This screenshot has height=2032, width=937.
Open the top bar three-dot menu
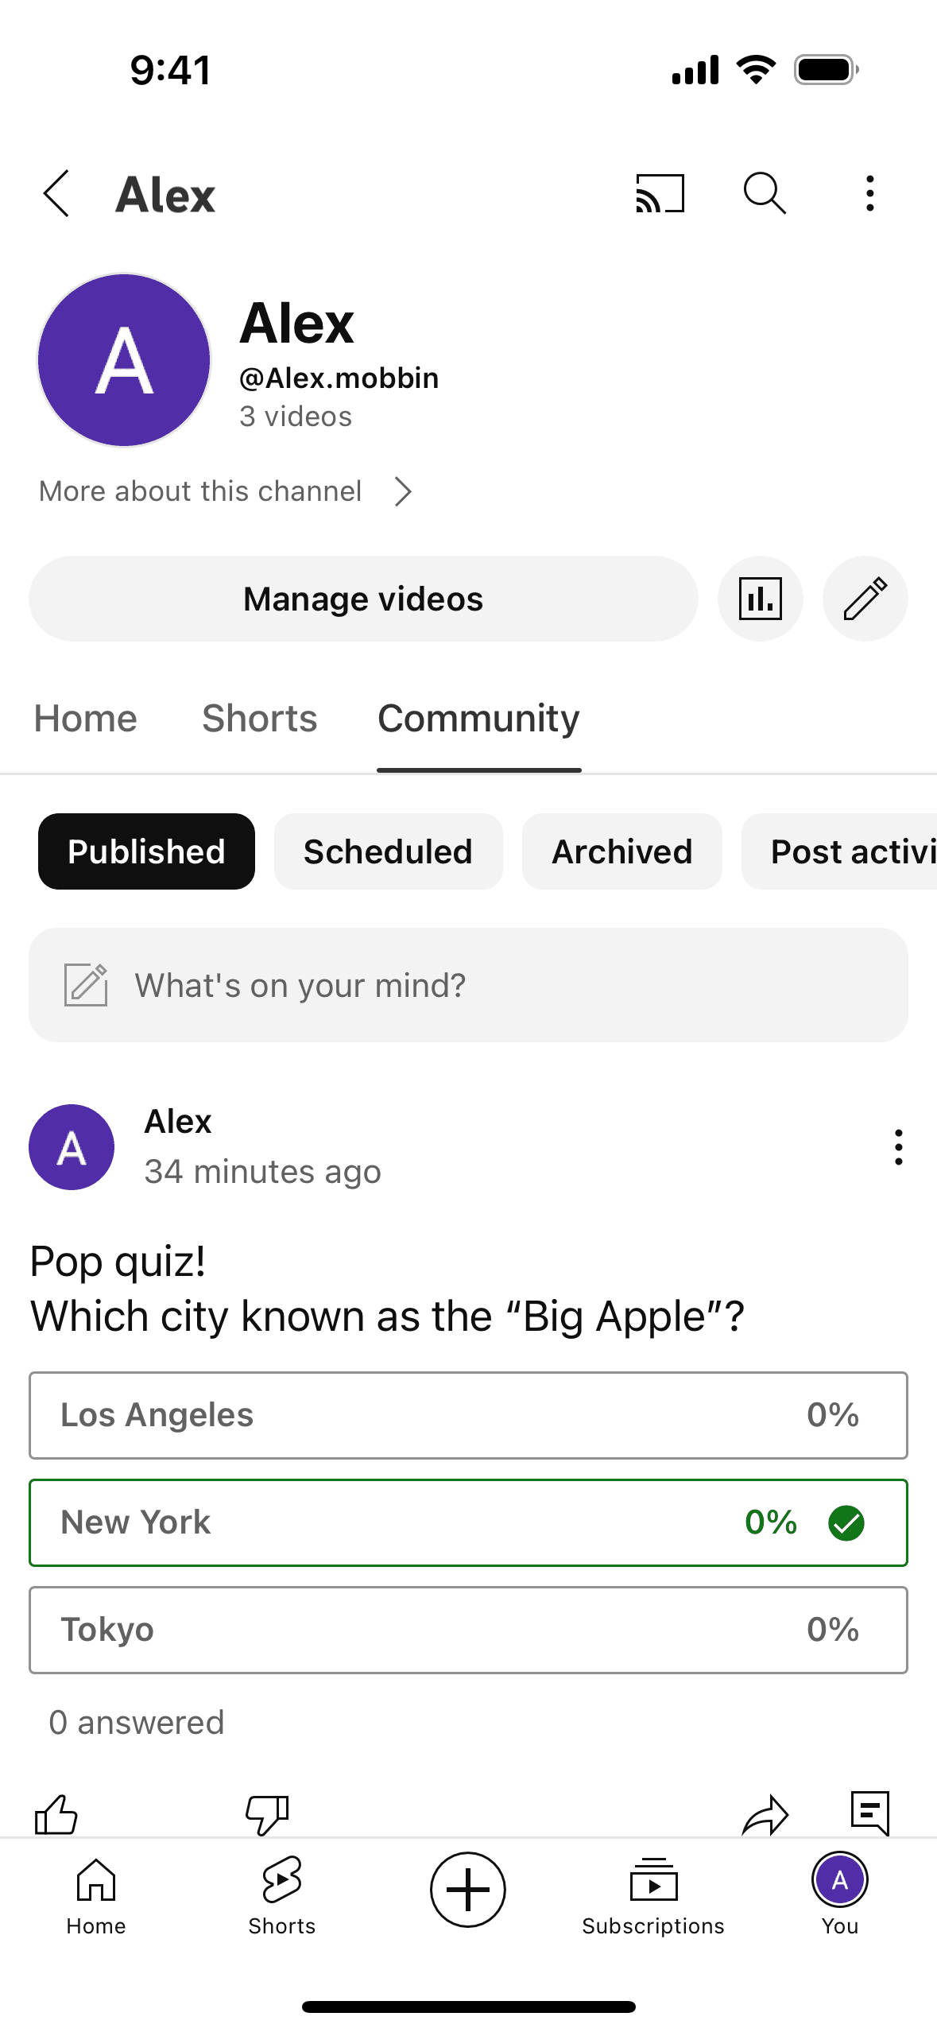coord(870,193)
